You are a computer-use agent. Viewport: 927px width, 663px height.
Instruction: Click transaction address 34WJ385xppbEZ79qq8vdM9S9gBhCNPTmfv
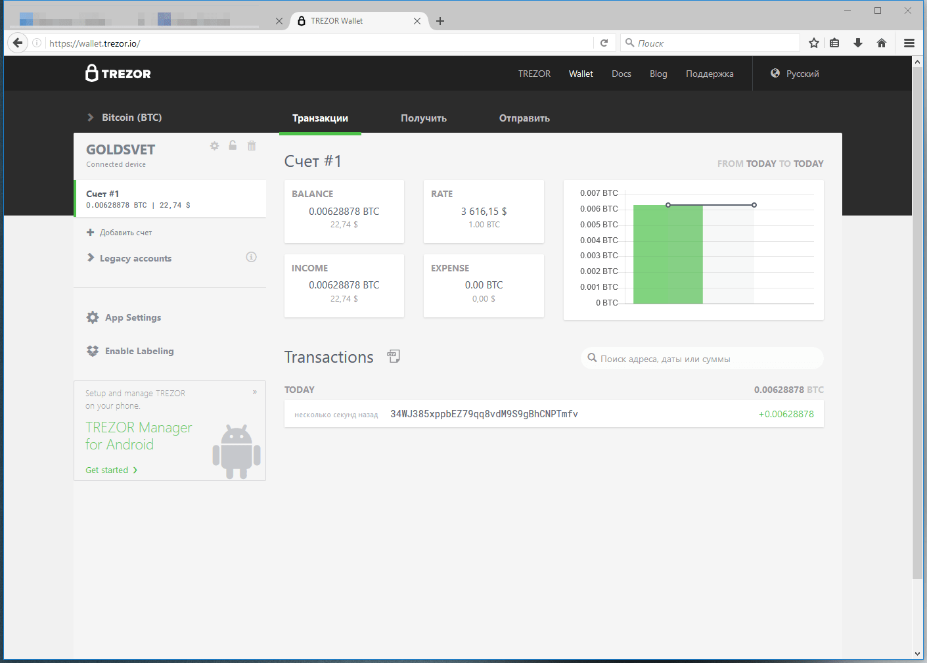tap(484, 414)
